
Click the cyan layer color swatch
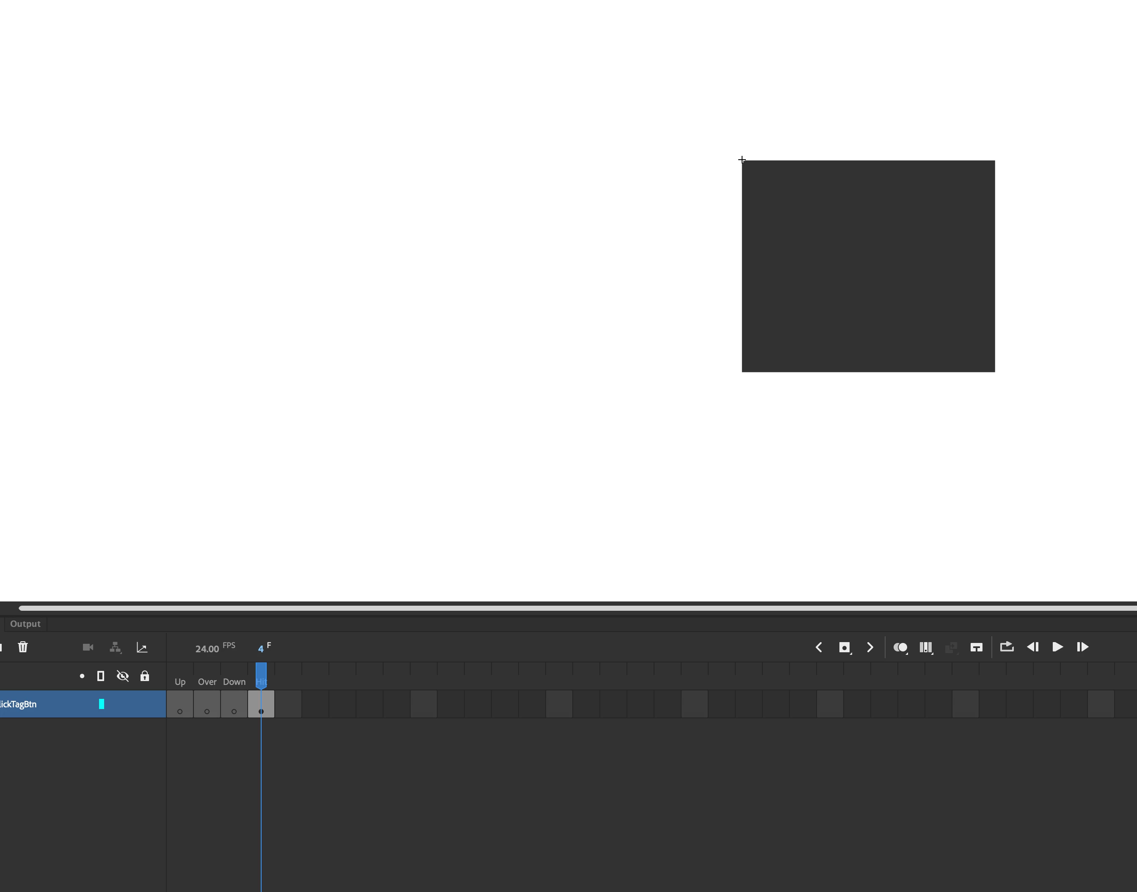(102, 704)
